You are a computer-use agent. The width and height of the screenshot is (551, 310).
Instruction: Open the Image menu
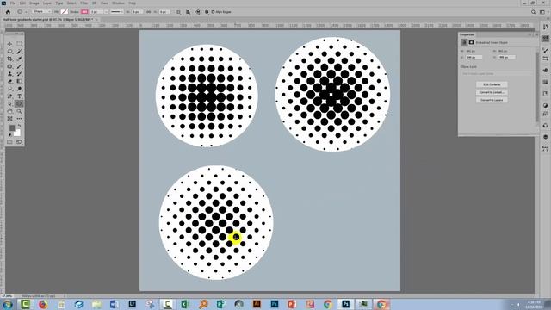point(34,3)
